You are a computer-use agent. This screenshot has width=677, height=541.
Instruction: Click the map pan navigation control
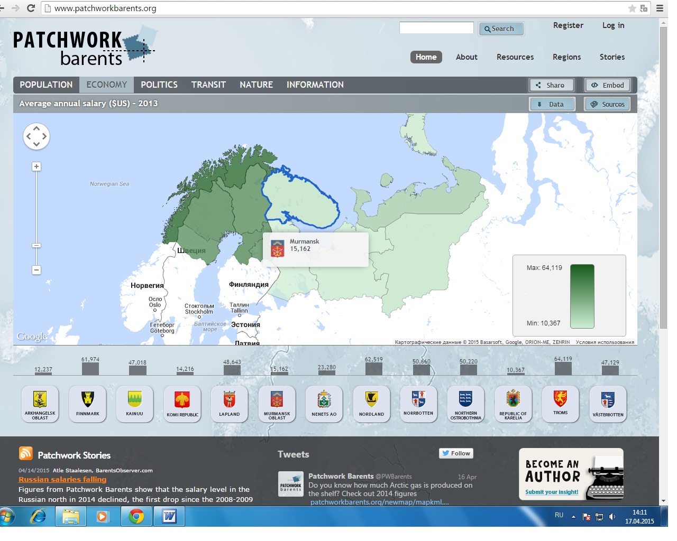coord(36,136)
